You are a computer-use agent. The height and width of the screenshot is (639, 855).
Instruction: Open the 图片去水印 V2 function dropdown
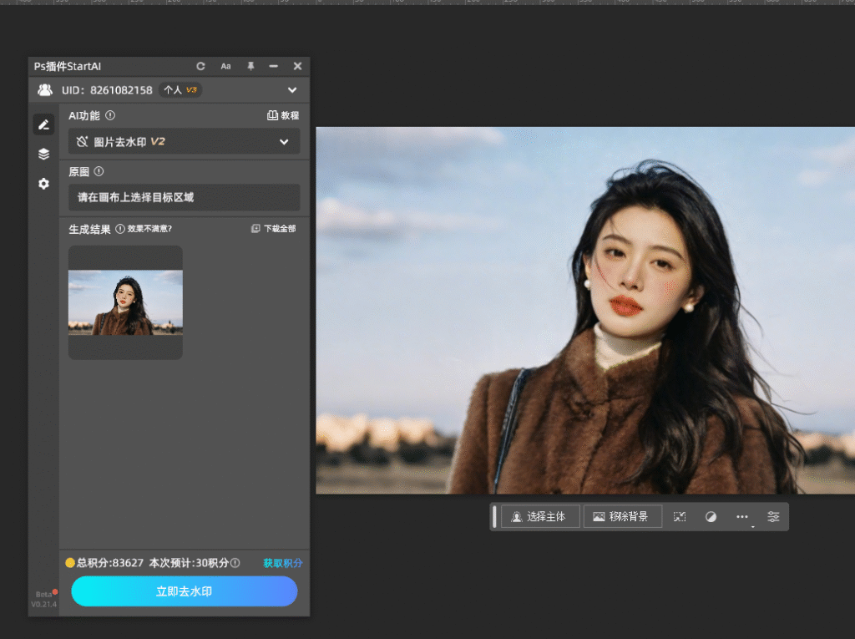[x=184, y=142]
